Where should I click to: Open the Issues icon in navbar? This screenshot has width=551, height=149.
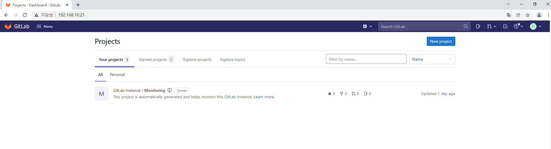pyautogui.click(x=478, y=26)
